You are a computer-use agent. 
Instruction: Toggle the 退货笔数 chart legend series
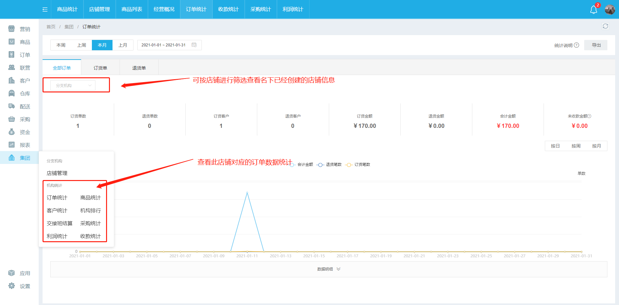tap(329, 165)
